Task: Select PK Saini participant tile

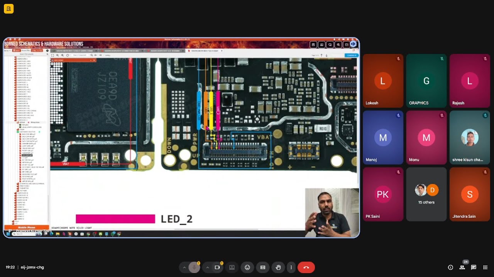Action: point(383,194)
